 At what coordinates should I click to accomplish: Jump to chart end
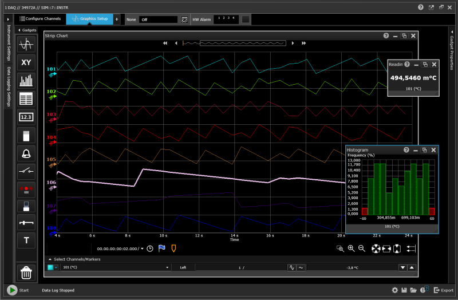tap(304, 43)
